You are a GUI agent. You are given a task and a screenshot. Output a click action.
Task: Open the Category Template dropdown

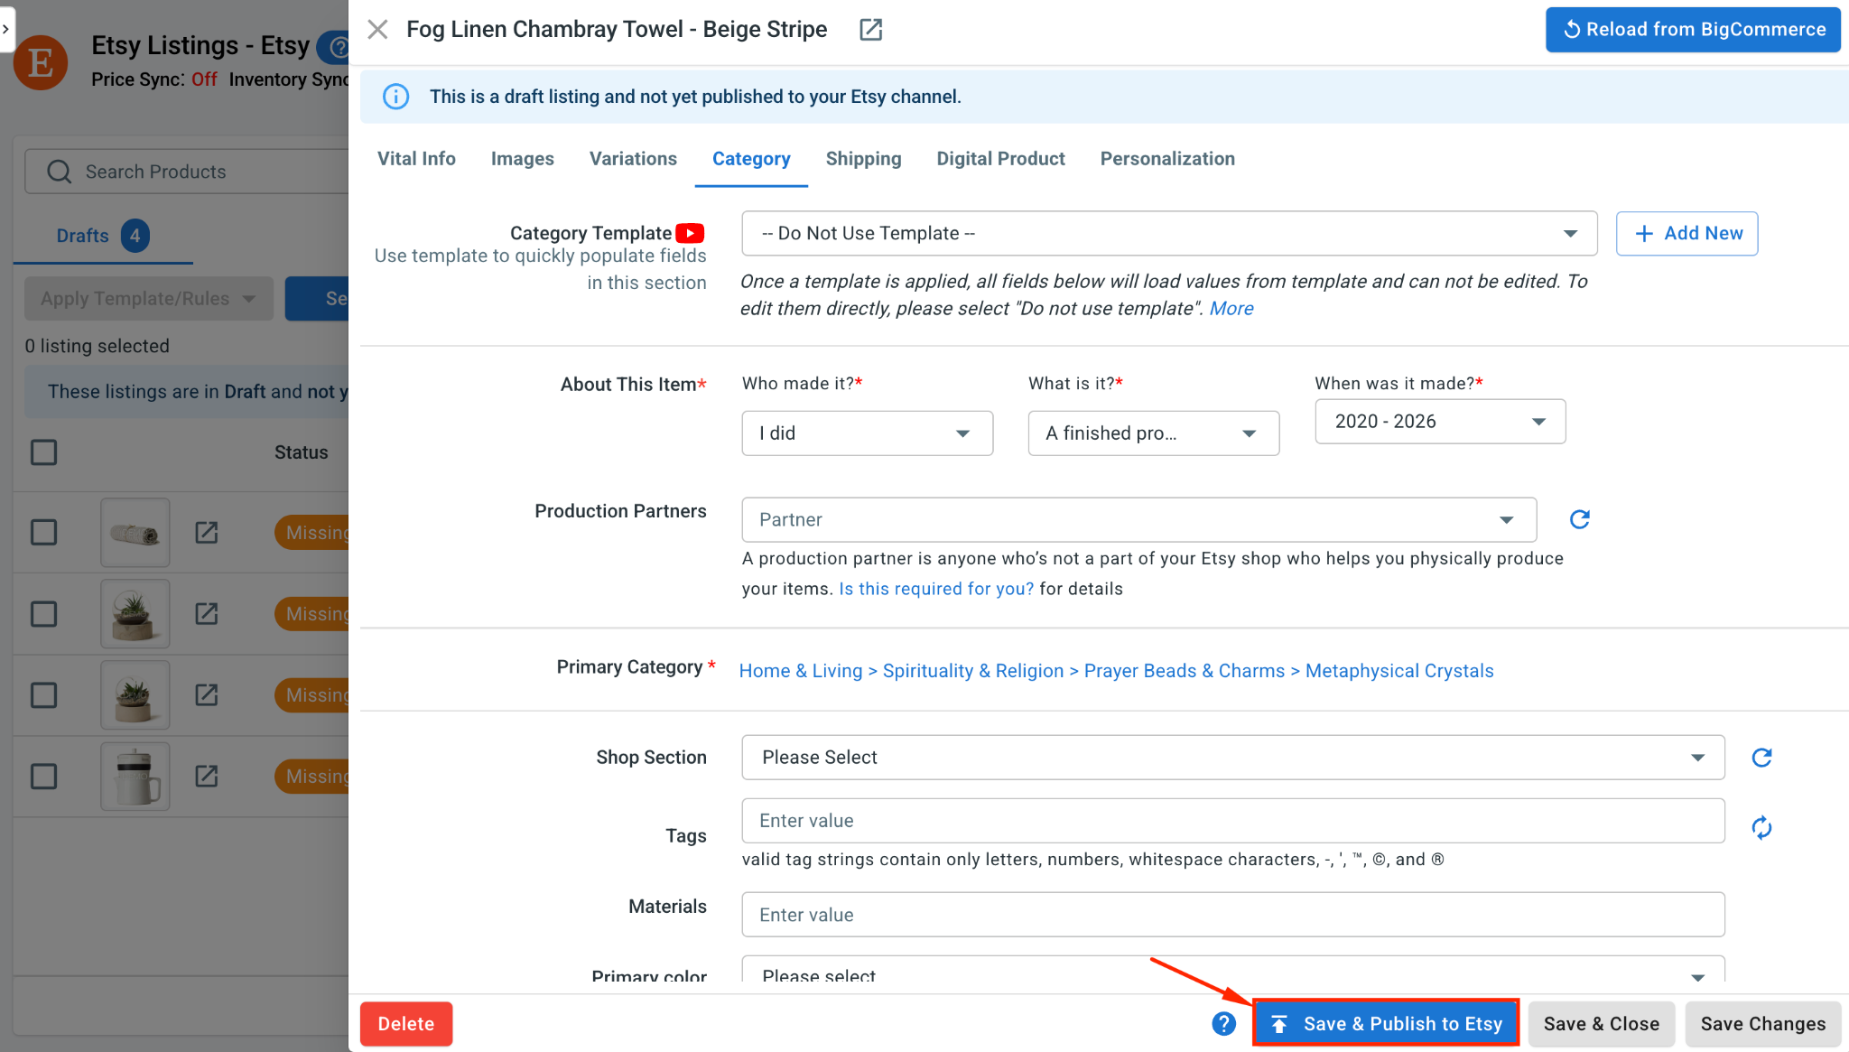(1169, 234)
